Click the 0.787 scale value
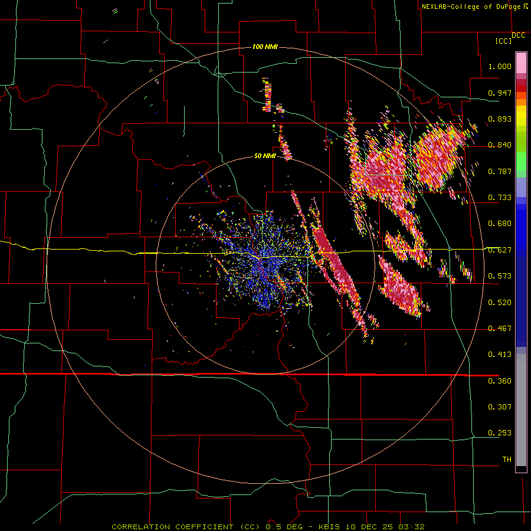 pyautogui.click(x=500, y=171)
